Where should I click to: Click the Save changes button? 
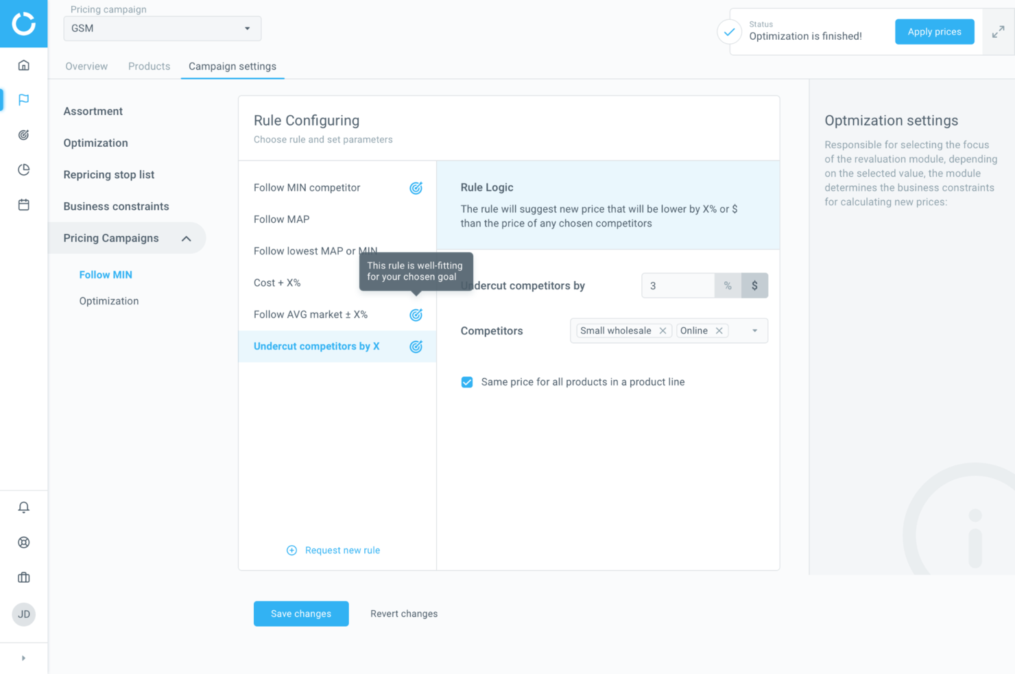(x=301, y=614)
